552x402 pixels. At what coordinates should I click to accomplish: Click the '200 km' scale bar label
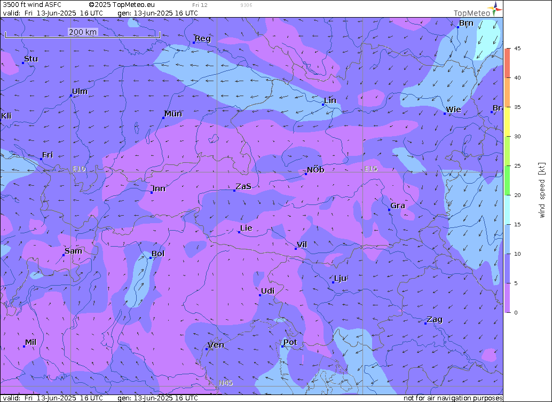[x=83, y=31]
